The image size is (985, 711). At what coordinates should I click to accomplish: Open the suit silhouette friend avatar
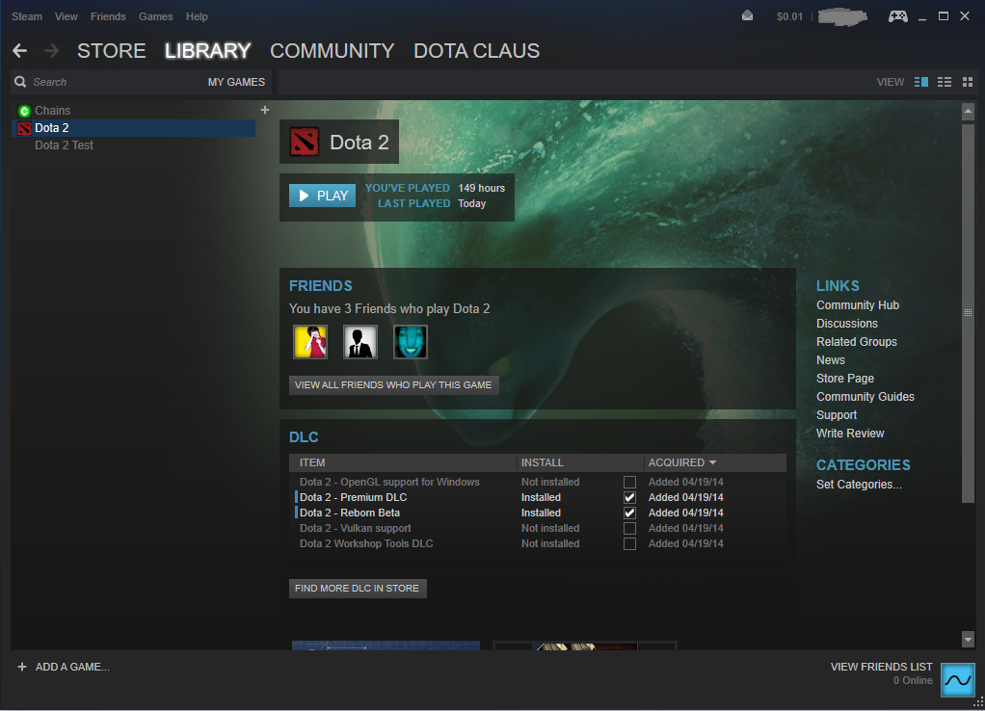point(360,342)
